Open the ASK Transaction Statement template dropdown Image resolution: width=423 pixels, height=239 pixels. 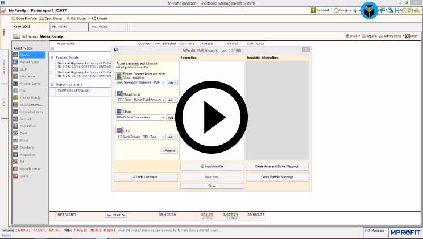click(163, 83)
